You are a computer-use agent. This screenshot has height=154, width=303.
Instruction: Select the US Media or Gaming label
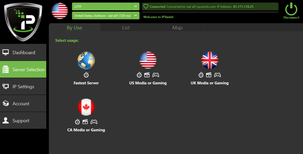pyautogui.click(x=148, y=83)
